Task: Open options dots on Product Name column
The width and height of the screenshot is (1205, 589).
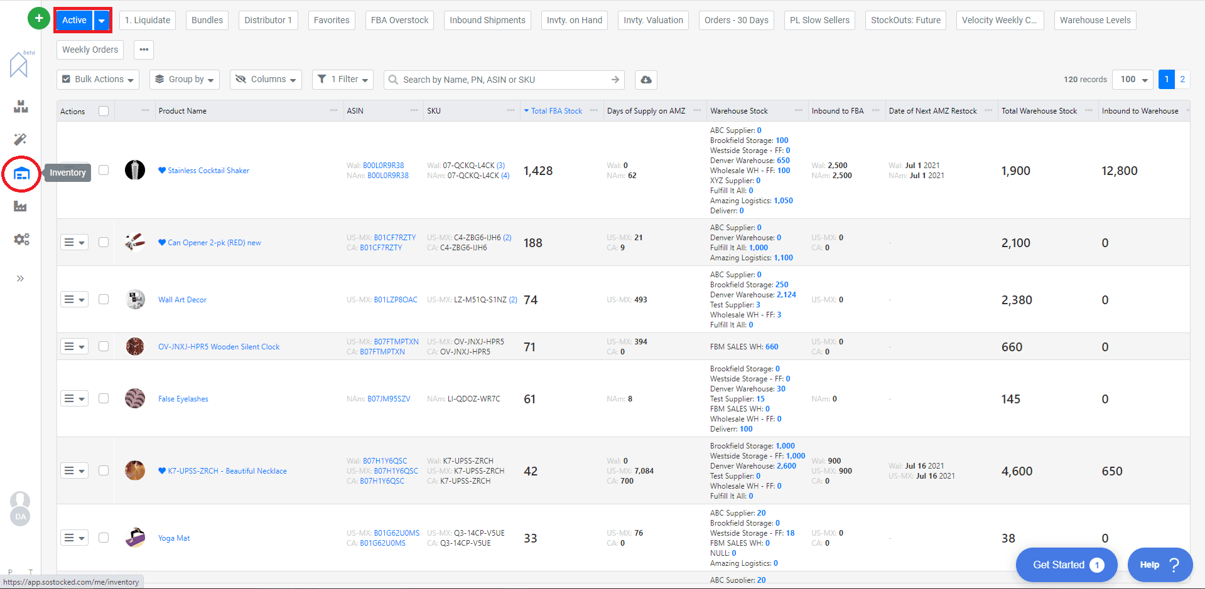Action: 334,110
